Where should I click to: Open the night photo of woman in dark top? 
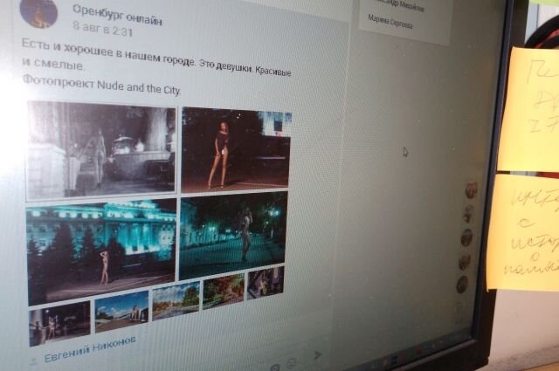(x=236, y=149)
